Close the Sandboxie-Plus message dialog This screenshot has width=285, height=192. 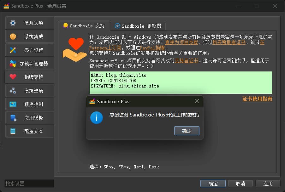point(197,101)
